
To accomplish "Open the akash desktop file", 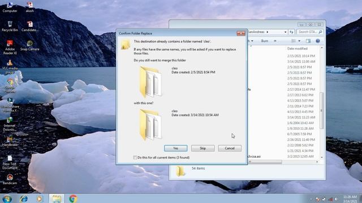I will pyautogui.click(x=30, y=7).
